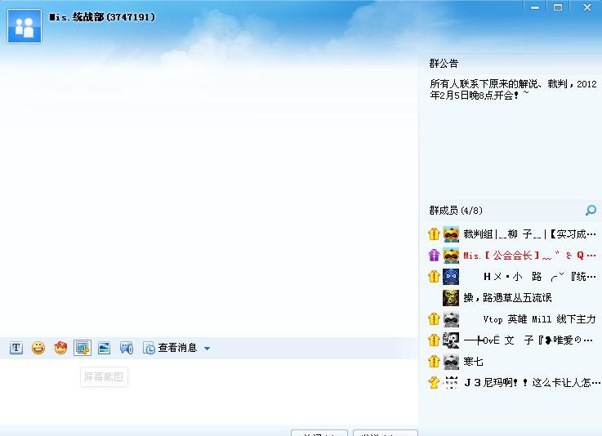The width and height of the screenshot is (602, 436).
Task: Click the clock icon before 查看消息
Action: pyautogui.click(x=149, y=348)
